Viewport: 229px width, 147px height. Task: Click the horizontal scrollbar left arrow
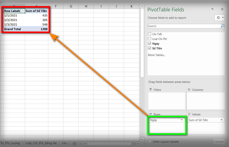(x=85, y=144)
